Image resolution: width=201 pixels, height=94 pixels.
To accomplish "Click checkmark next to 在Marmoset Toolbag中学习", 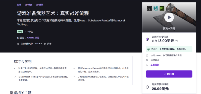I will coord(15,77).
